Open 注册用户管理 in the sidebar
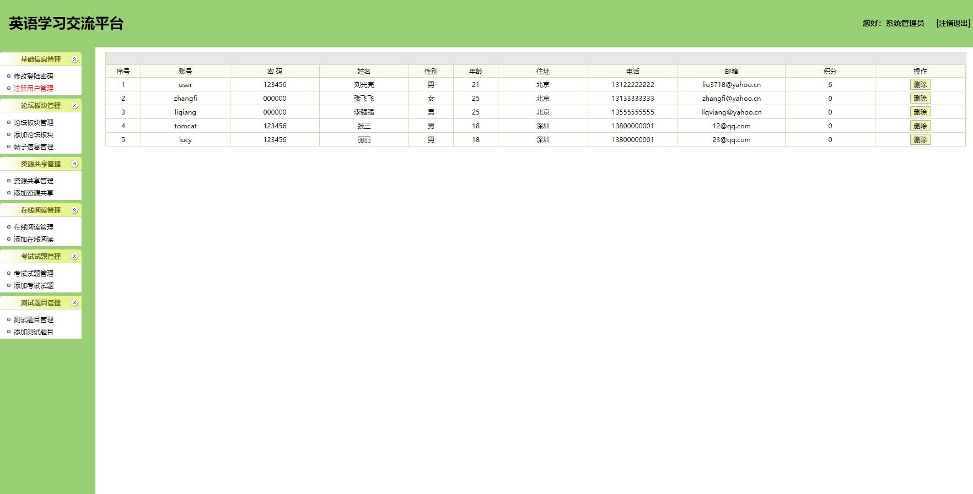The image size is (973, 494). click(34, 89)
